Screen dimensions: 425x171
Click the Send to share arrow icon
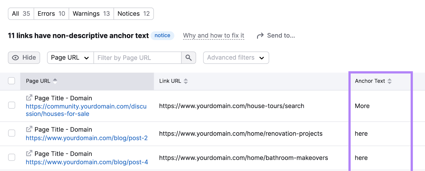pos(260,35)
